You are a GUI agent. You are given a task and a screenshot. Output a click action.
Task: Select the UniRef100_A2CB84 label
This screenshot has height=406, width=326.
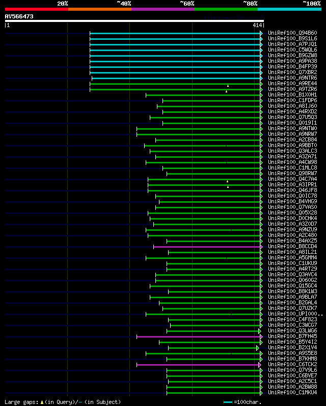pos(292,140)
